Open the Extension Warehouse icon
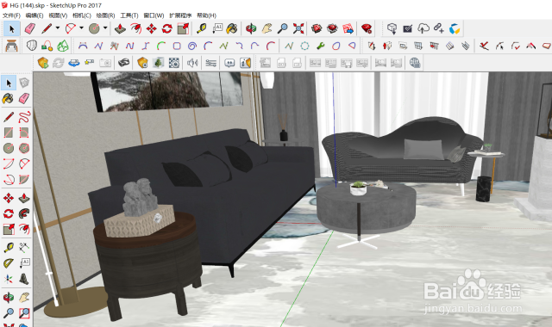552x327 pixels. (x=332, y=28)
